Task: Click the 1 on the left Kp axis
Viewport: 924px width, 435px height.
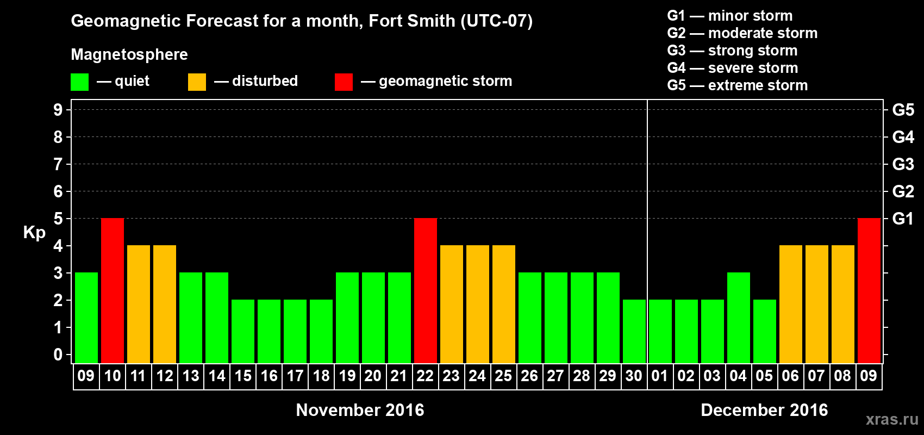Action: point(58,327)
